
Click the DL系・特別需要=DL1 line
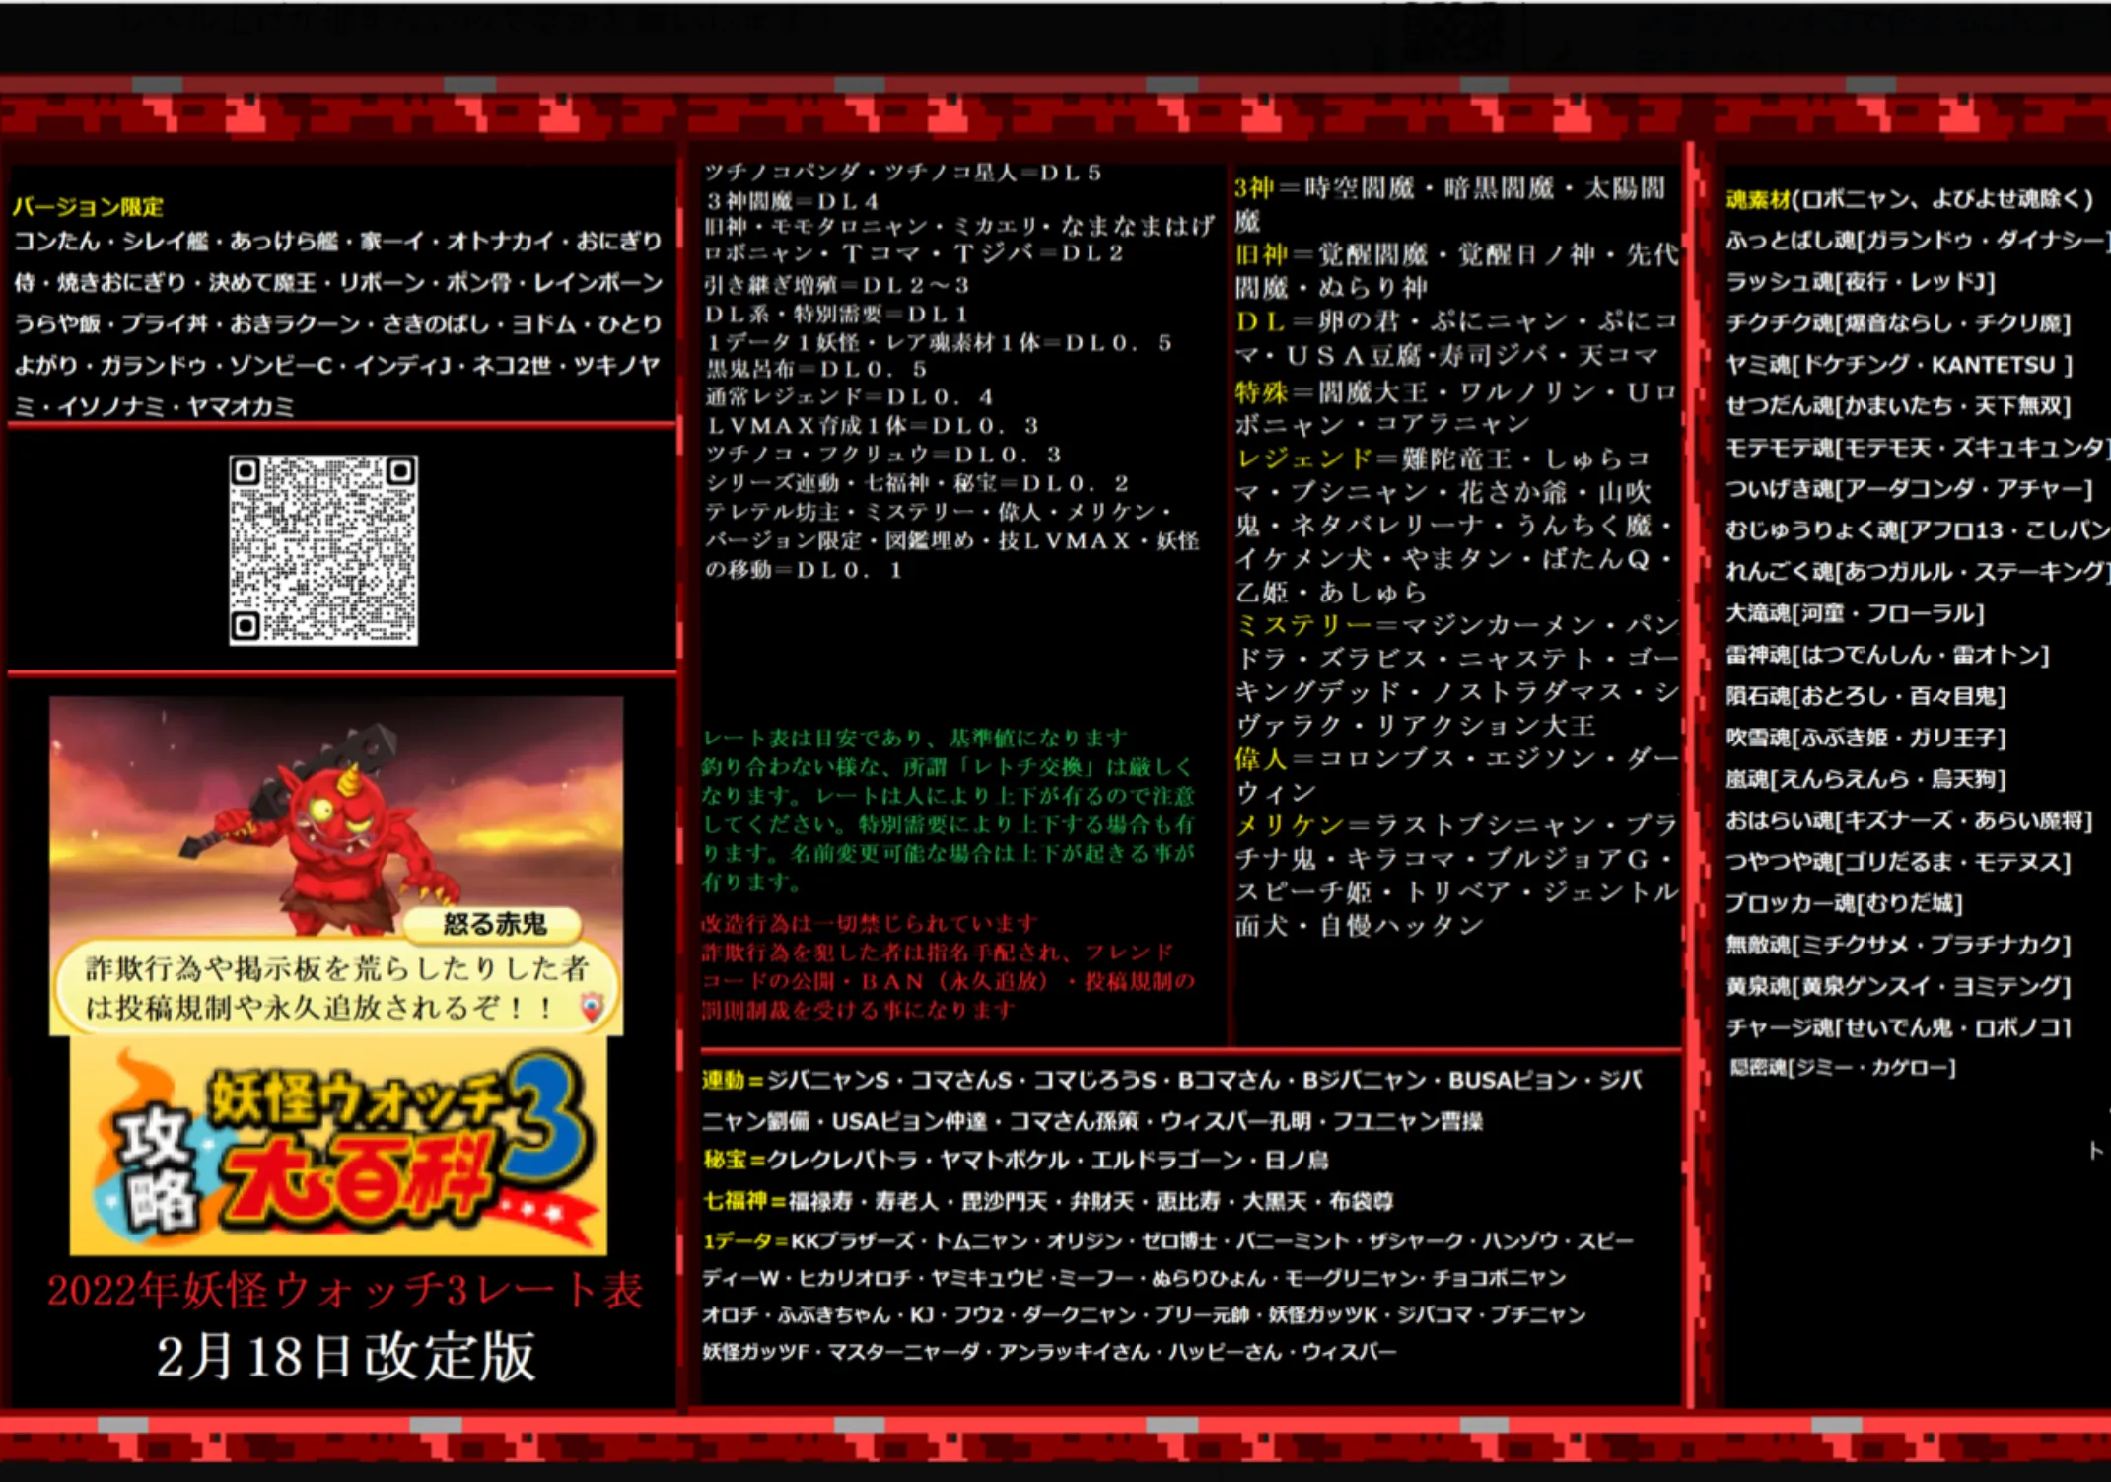pyautogui.click(x=837, y=314)
